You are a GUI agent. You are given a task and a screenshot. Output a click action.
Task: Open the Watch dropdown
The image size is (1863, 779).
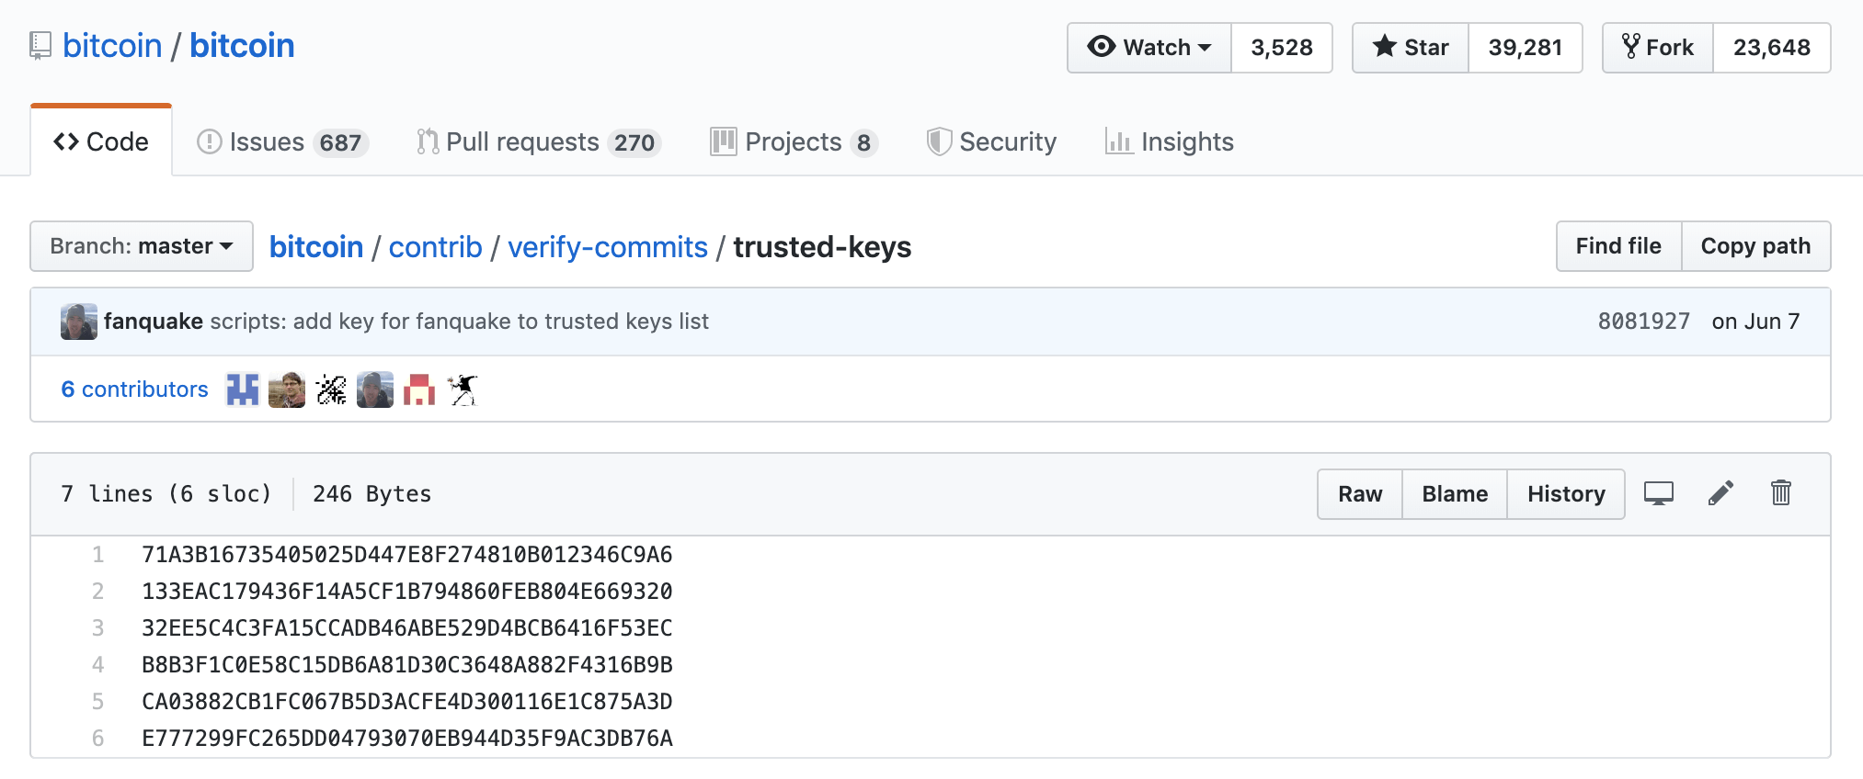[x=1149, y=47]
